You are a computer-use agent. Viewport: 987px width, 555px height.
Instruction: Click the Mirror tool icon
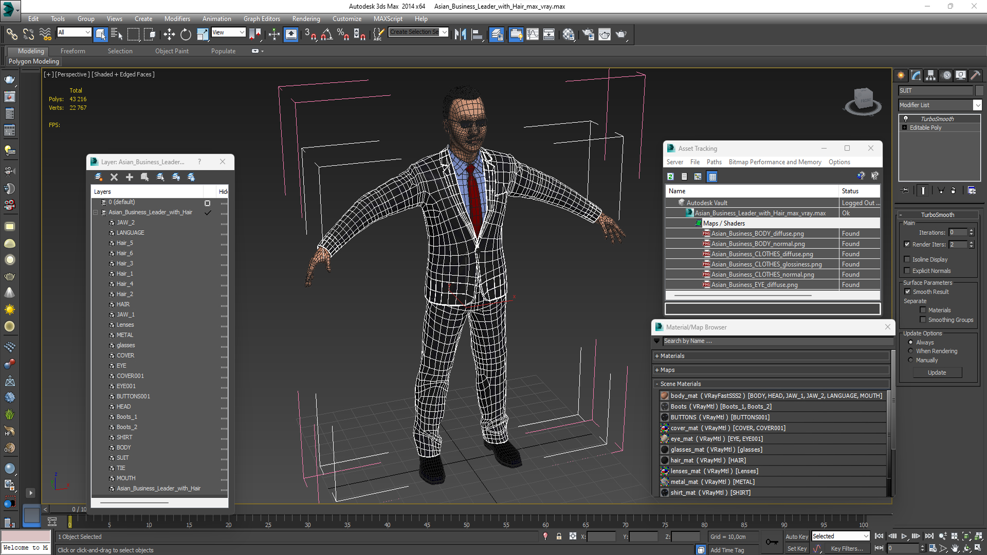[460, 34]
